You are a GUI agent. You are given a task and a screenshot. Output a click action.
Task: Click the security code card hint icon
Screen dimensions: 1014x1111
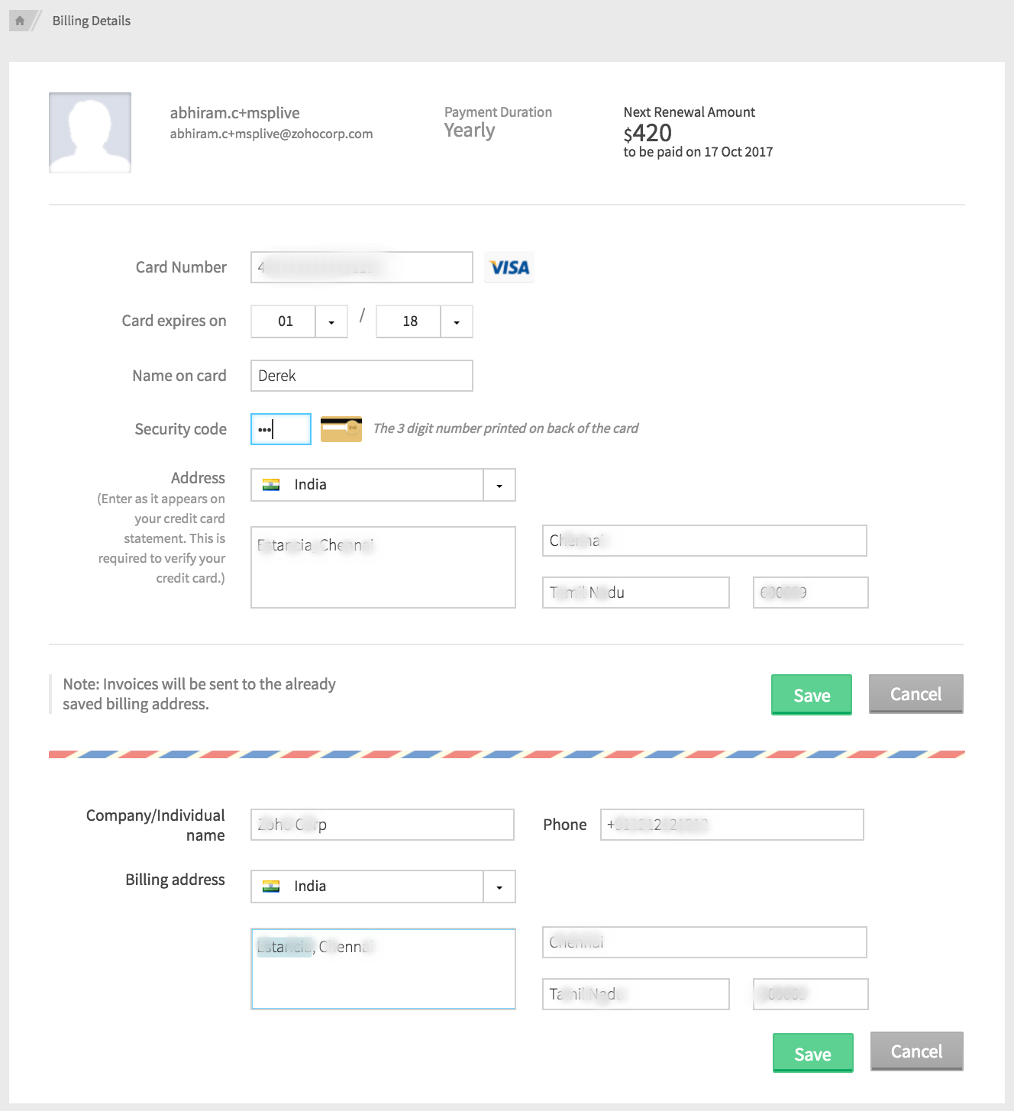[341, 429]
